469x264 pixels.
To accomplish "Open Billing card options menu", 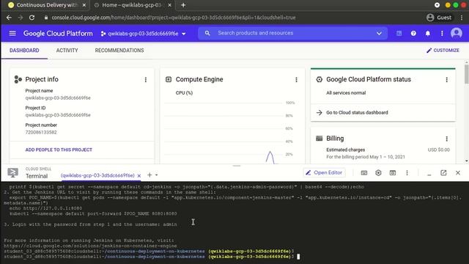I will 446,139.
